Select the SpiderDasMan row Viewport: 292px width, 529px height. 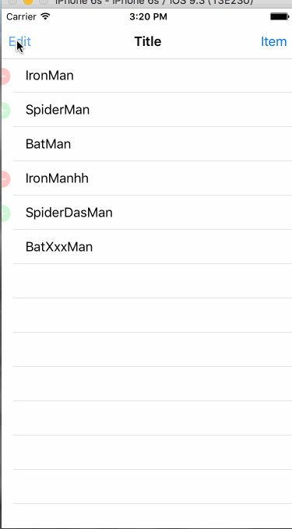click(146, 213)
